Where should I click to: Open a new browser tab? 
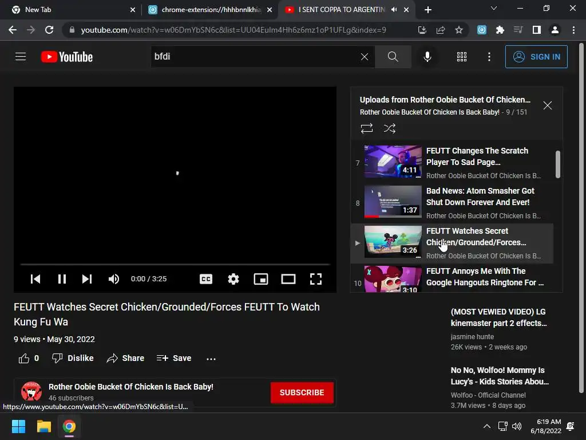point(428,10)
